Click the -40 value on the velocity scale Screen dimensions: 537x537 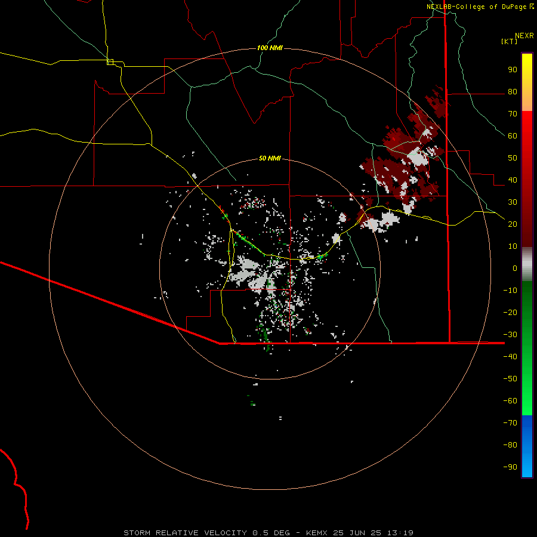510,357
